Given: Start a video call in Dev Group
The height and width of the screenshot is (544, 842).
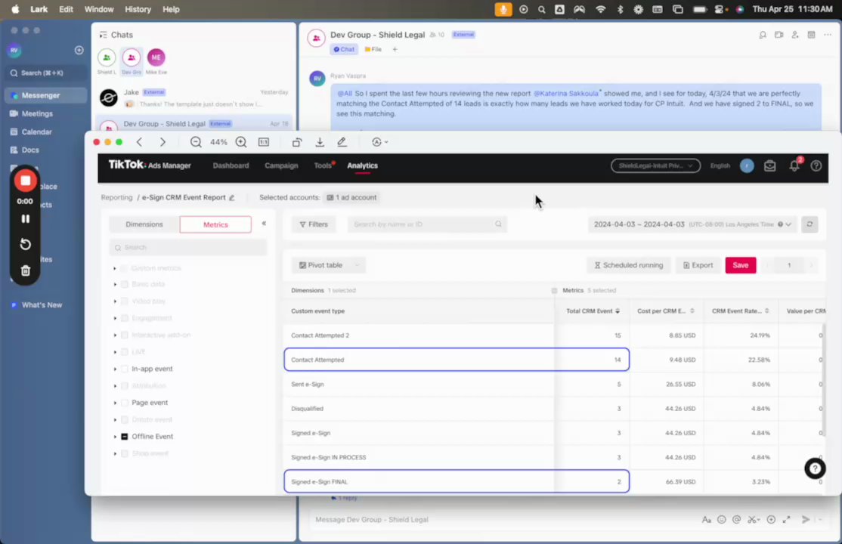Looking at the screenshot, I should pos(779,35).
